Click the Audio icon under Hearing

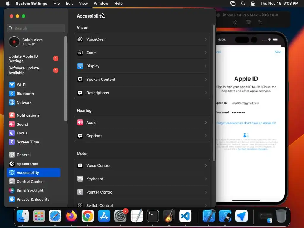tap(80, 122)
